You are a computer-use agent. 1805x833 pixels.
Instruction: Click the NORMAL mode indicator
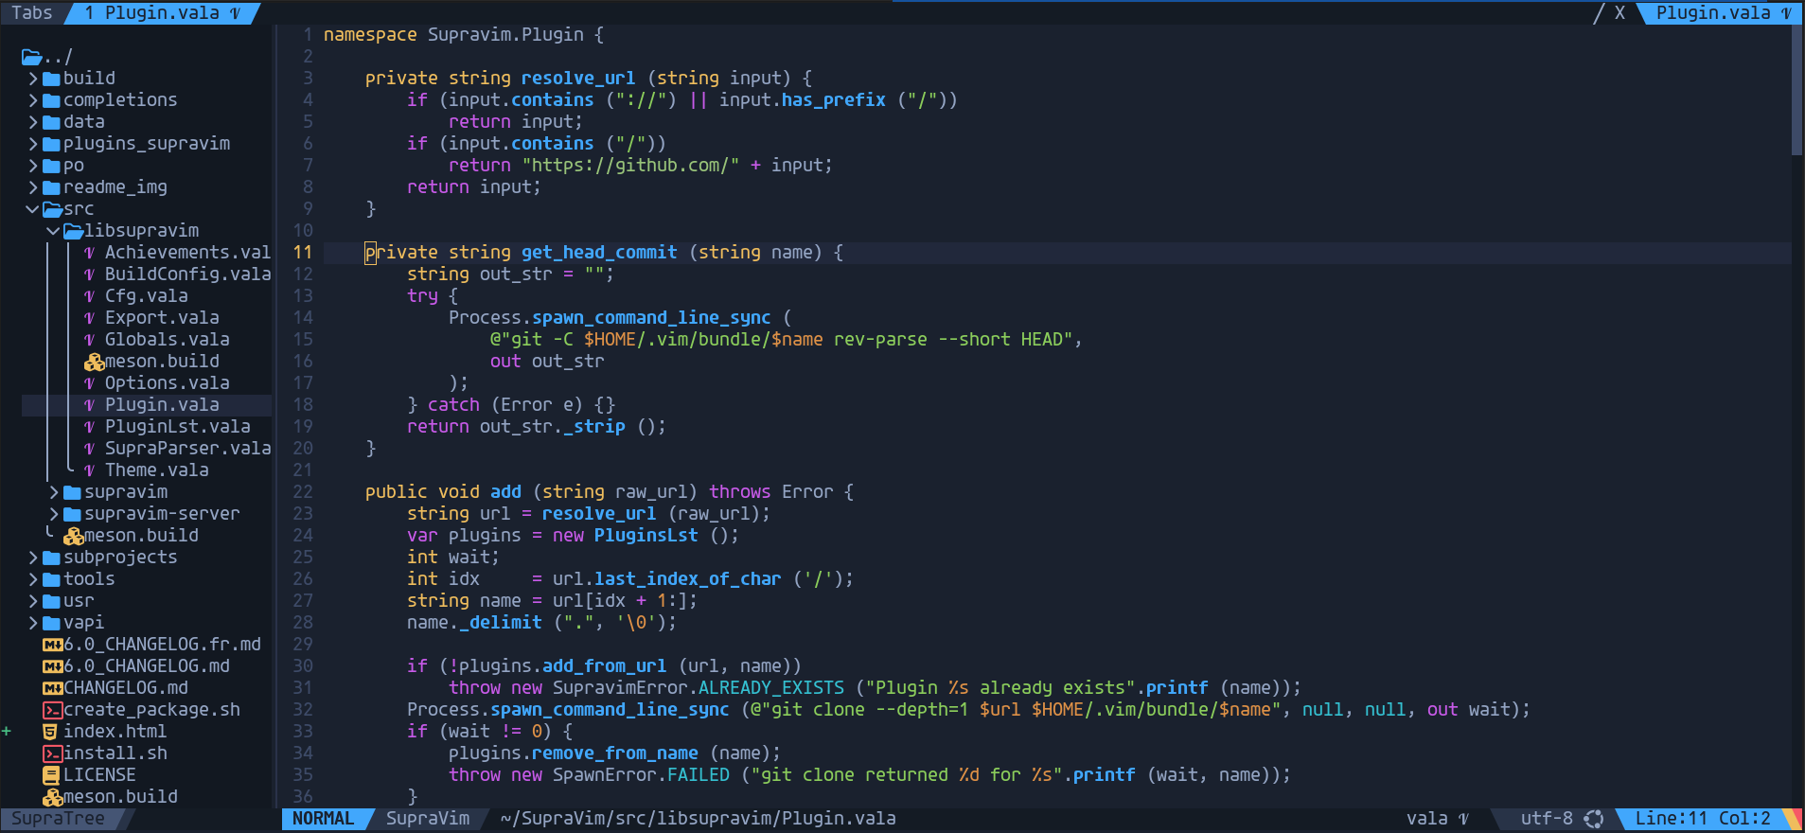[323, 819]
